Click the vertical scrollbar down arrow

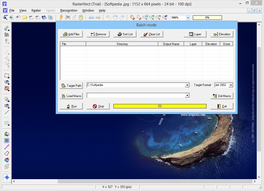[x=259, y=177]
